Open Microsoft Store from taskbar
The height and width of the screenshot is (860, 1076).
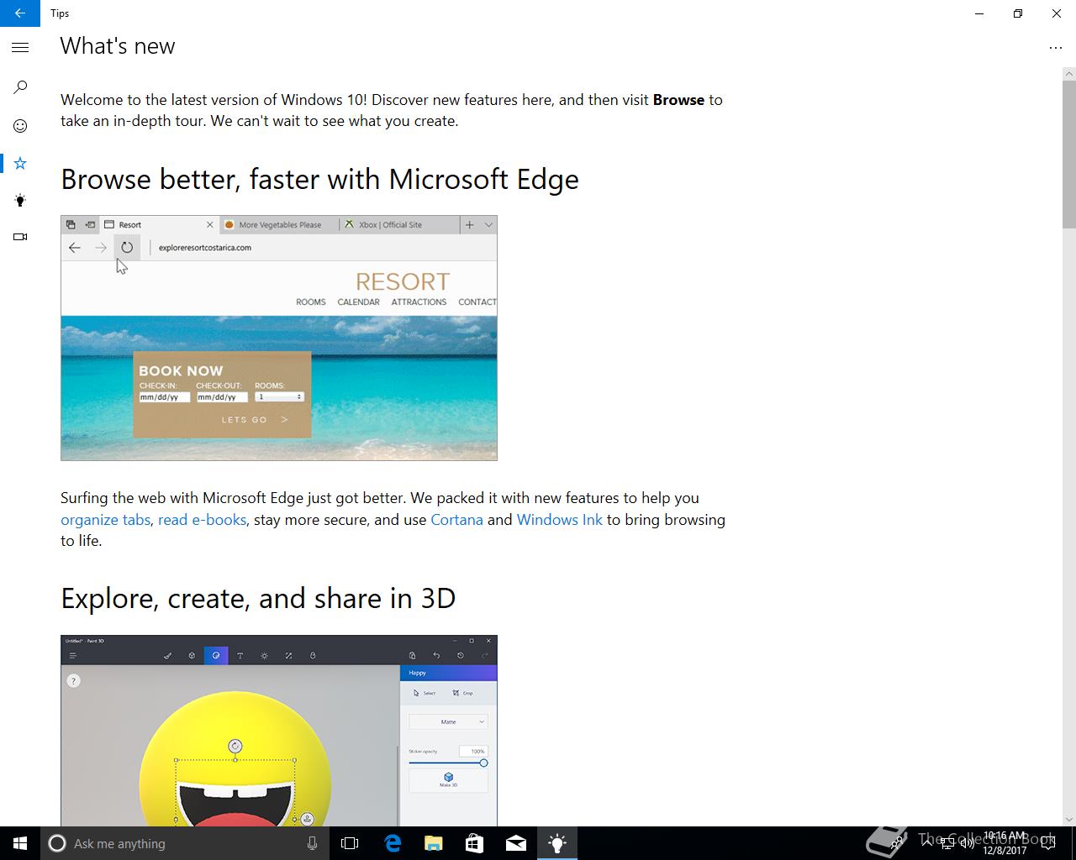coord(474,843)
